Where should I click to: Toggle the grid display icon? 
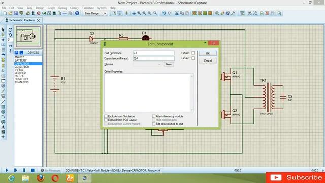click(120, 13)
